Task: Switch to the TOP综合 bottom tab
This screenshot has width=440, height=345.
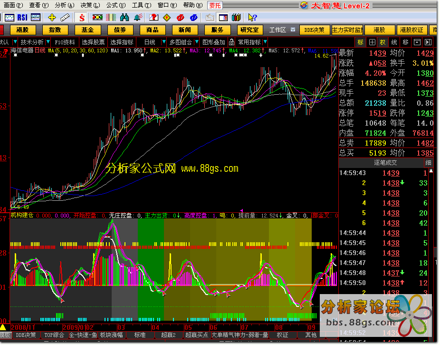Action: tap(54, 335)
